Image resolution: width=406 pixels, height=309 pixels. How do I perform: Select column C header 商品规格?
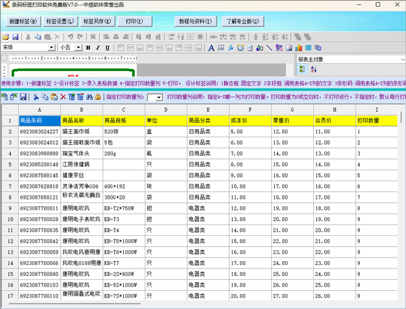pyautogui.click(x=122, y=120)
